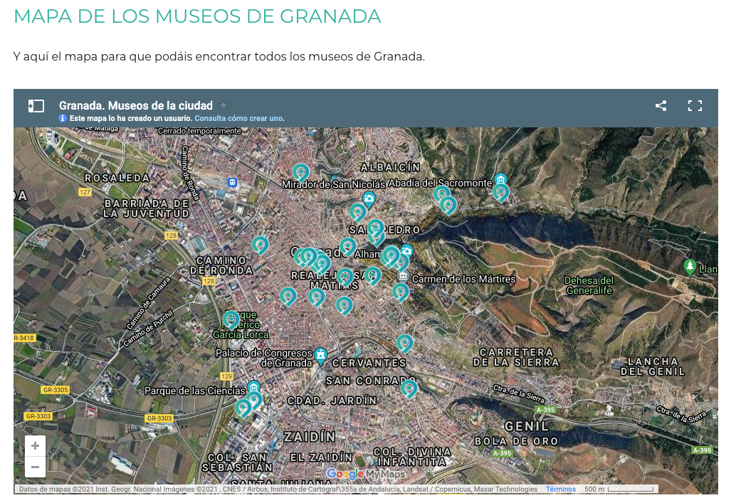Zoom in with the plus button

[35, 446]
